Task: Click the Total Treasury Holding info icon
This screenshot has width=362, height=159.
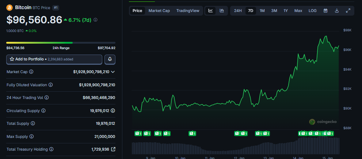Action: point(51,149)
